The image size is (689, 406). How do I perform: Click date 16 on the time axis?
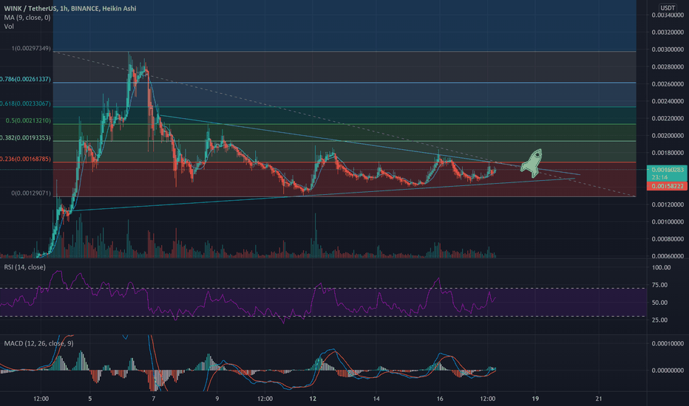tap(440, 399)
